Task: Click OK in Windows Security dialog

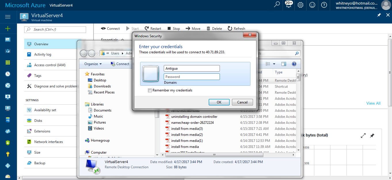Action: 219,102
